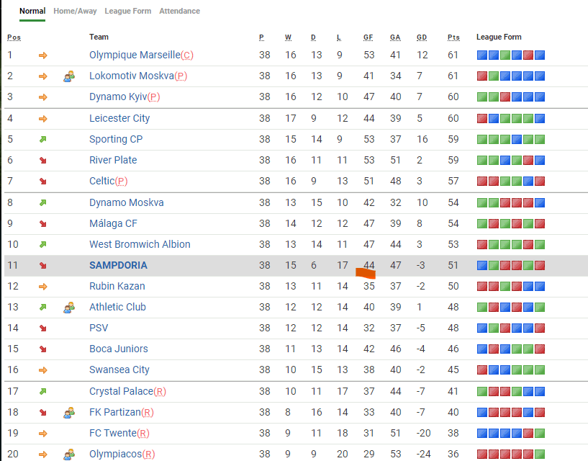Click last red form square for Sampdoria
The height and width of the screenshot is (461, 588).
[540, 265]
